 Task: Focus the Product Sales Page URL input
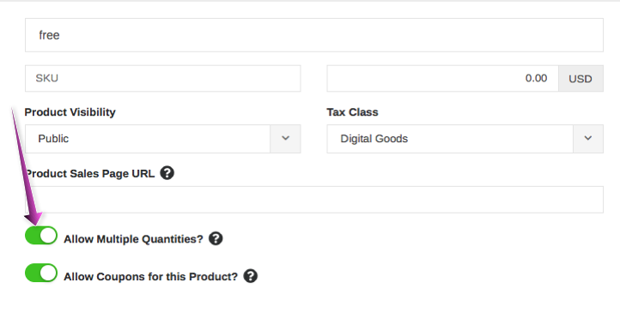(314, 200)
